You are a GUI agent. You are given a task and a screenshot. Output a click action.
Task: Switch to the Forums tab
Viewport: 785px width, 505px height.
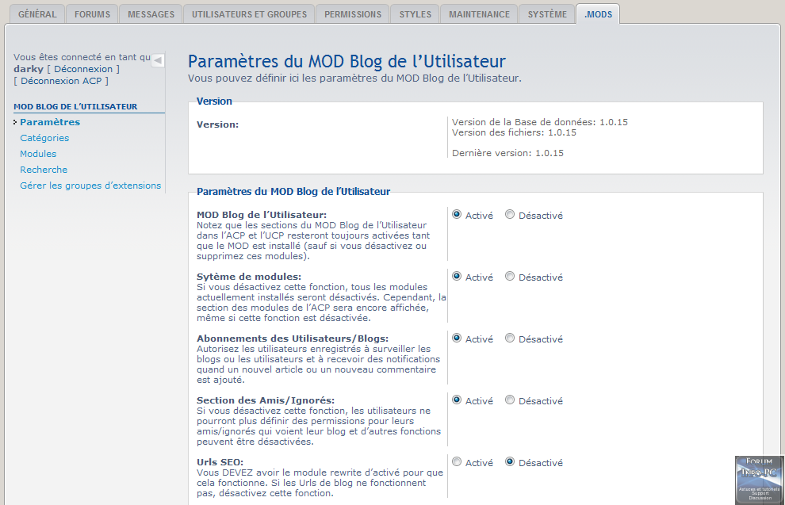click(93, 14)
